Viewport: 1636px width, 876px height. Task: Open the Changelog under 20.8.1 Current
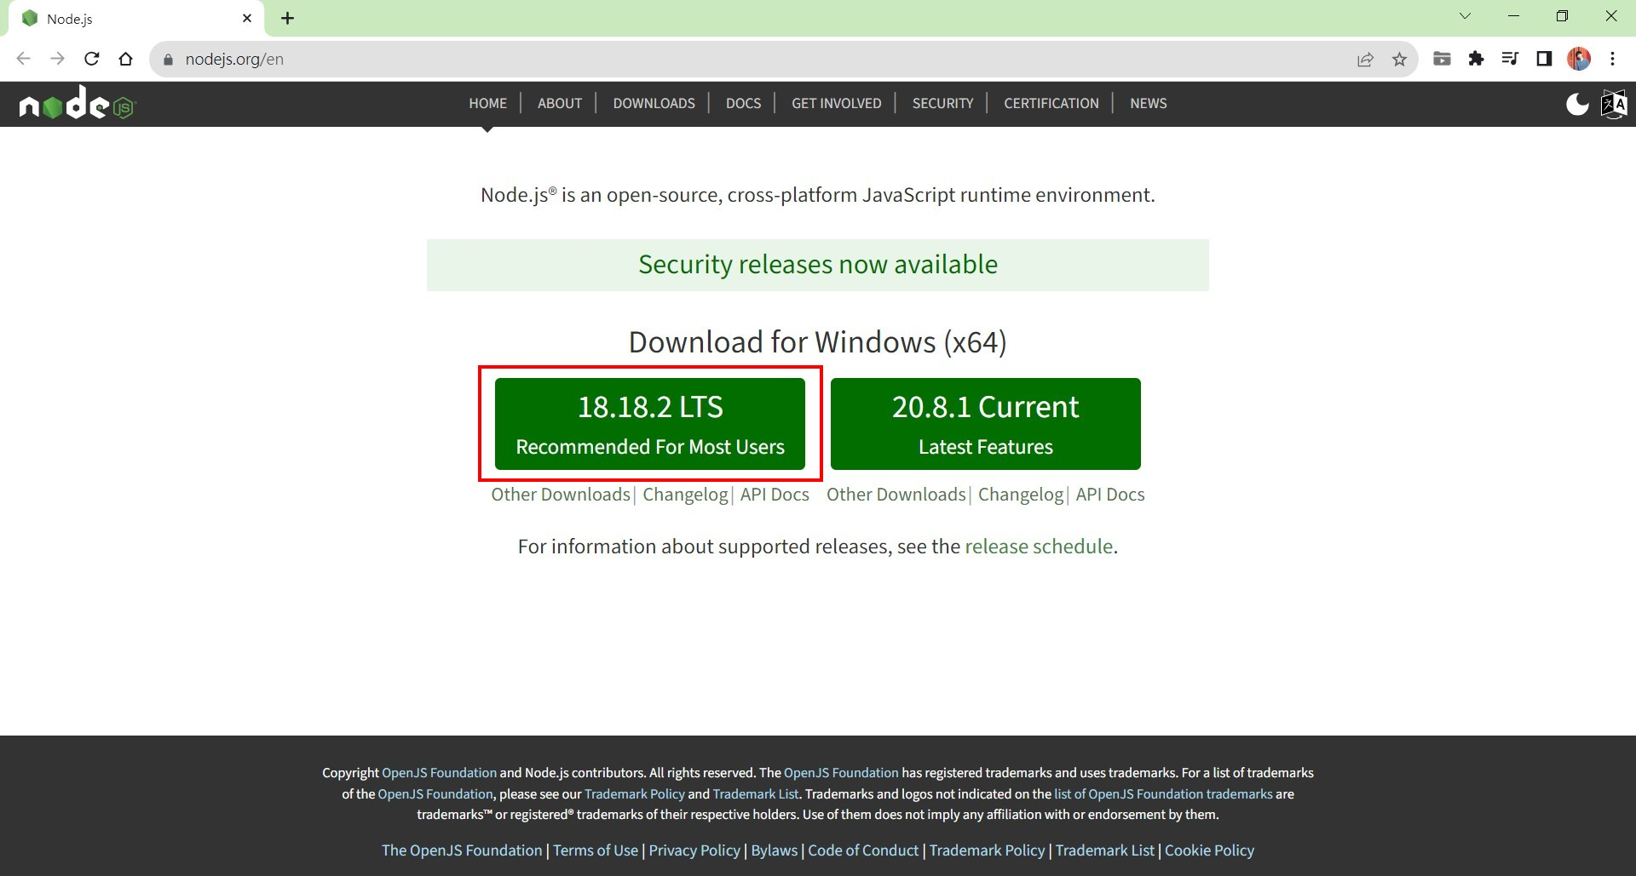1020,495
